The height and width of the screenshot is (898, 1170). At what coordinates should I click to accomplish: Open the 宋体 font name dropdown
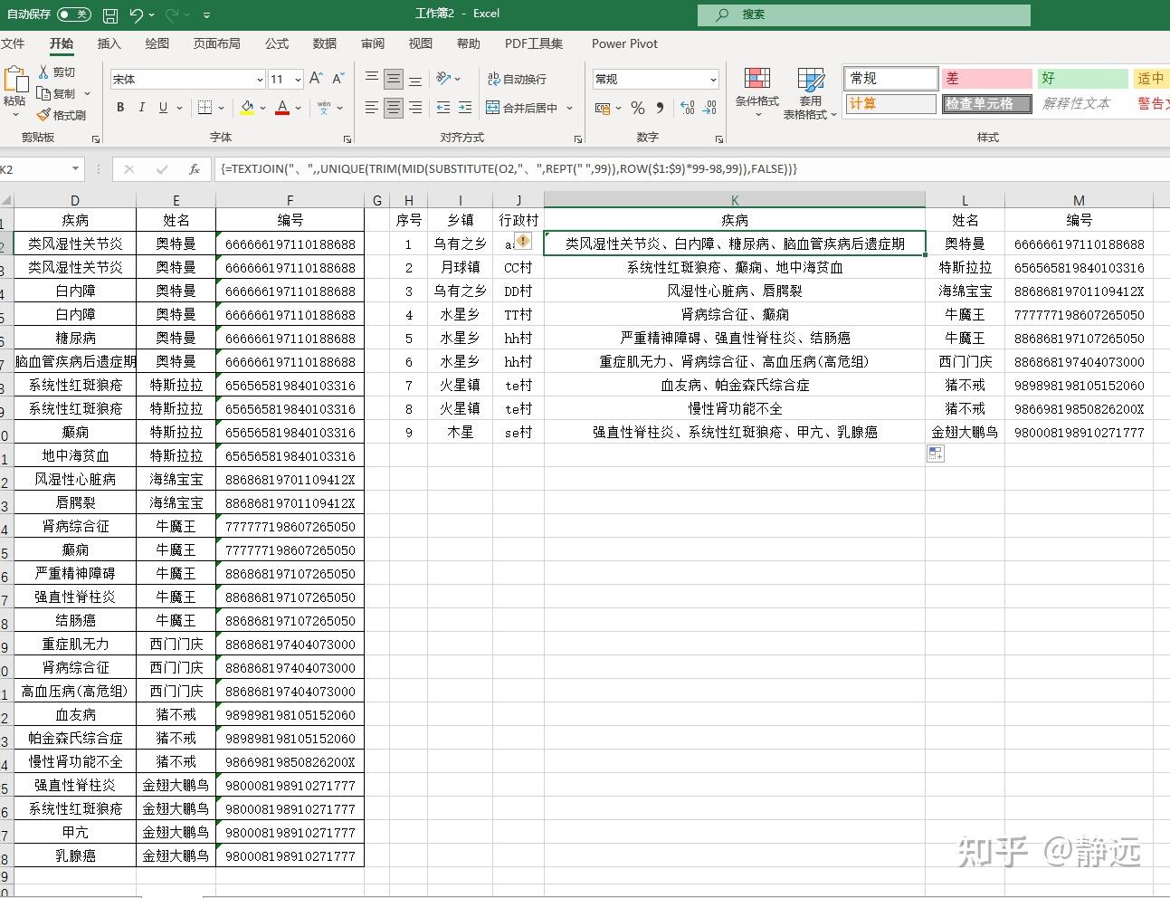[260, 80]
